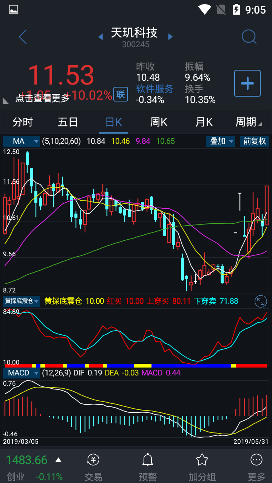
Task: Tap the MACD parameters (12,26,9)
Action: click(56, 373)
